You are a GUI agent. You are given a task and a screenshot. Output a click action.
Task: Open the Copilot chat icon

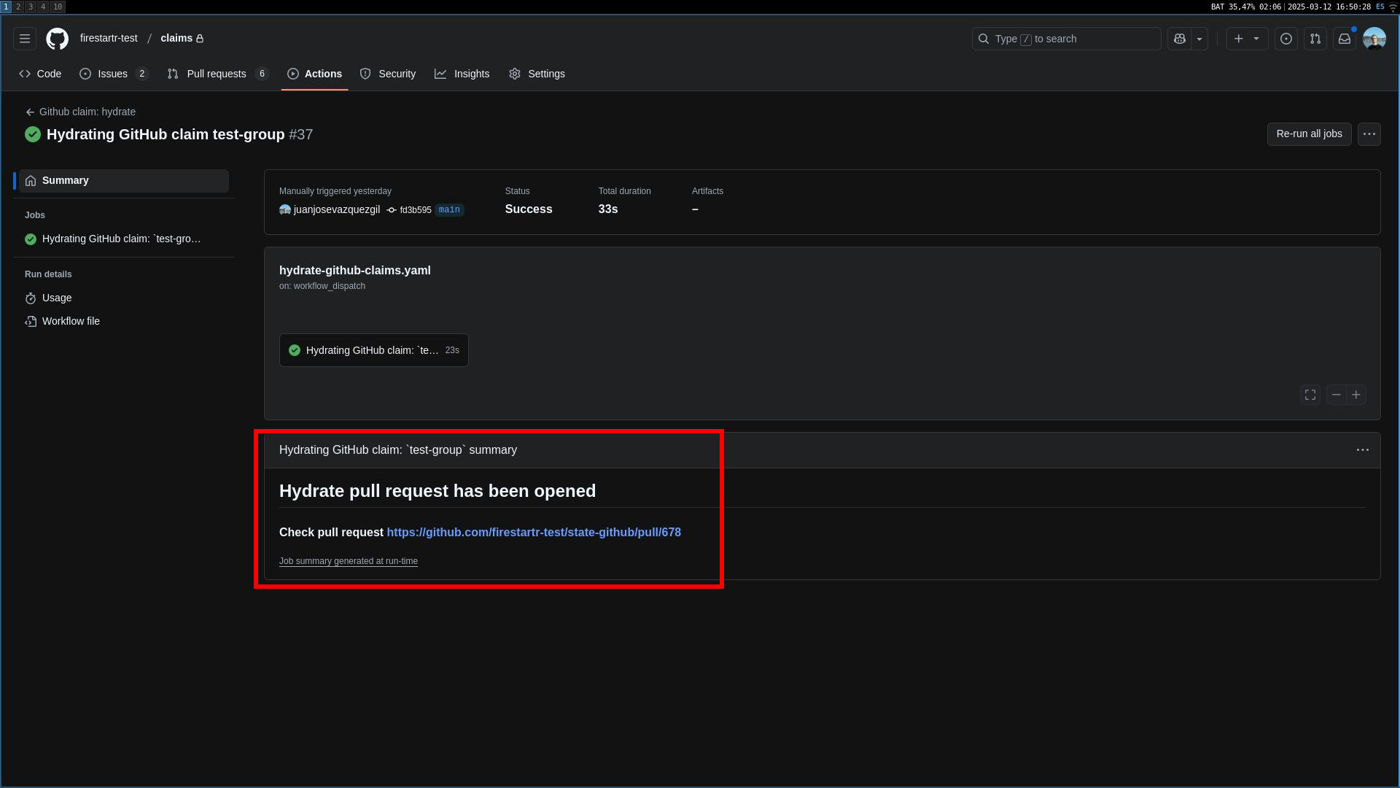1179,39
